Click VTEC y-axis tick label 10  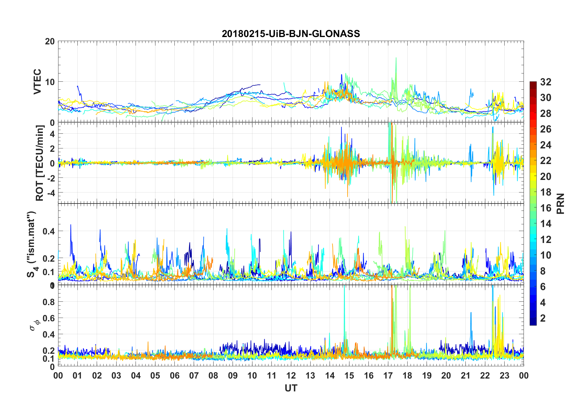click(50, 82)
